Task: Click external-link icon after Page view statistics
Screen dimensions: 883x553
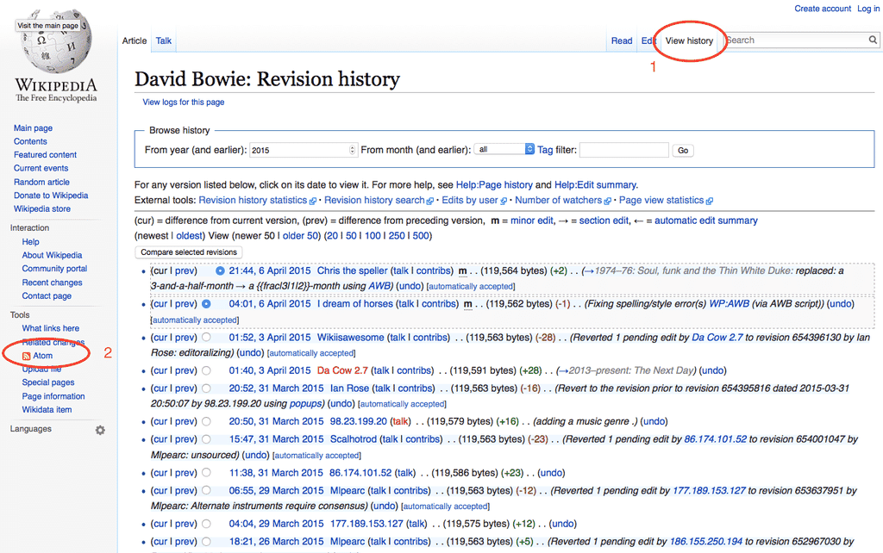Action: coord(710,201)
